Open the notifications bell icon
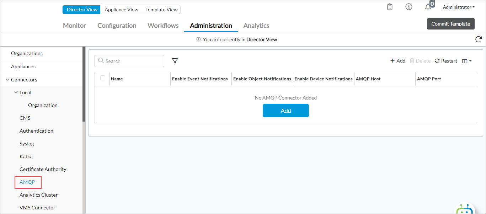This screenshot has width=486, height=214. (x=428, y=7)
